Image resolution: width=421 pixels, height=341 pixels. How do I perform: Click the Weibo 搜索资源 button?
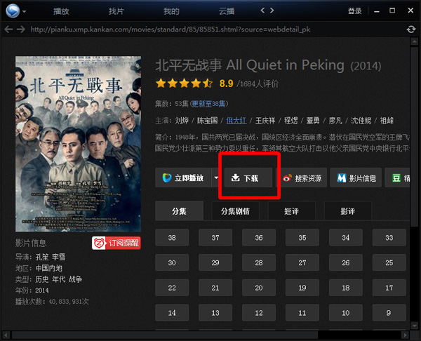click(302, 178)
